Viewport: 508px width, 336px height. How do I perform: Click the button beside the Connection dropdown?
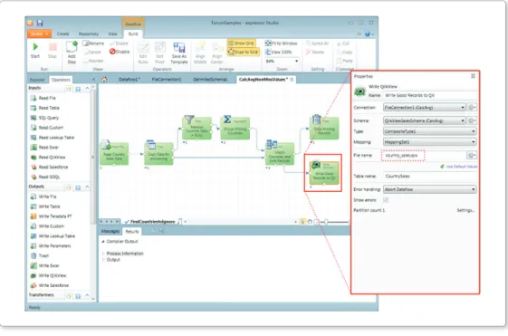coord(472,108)
